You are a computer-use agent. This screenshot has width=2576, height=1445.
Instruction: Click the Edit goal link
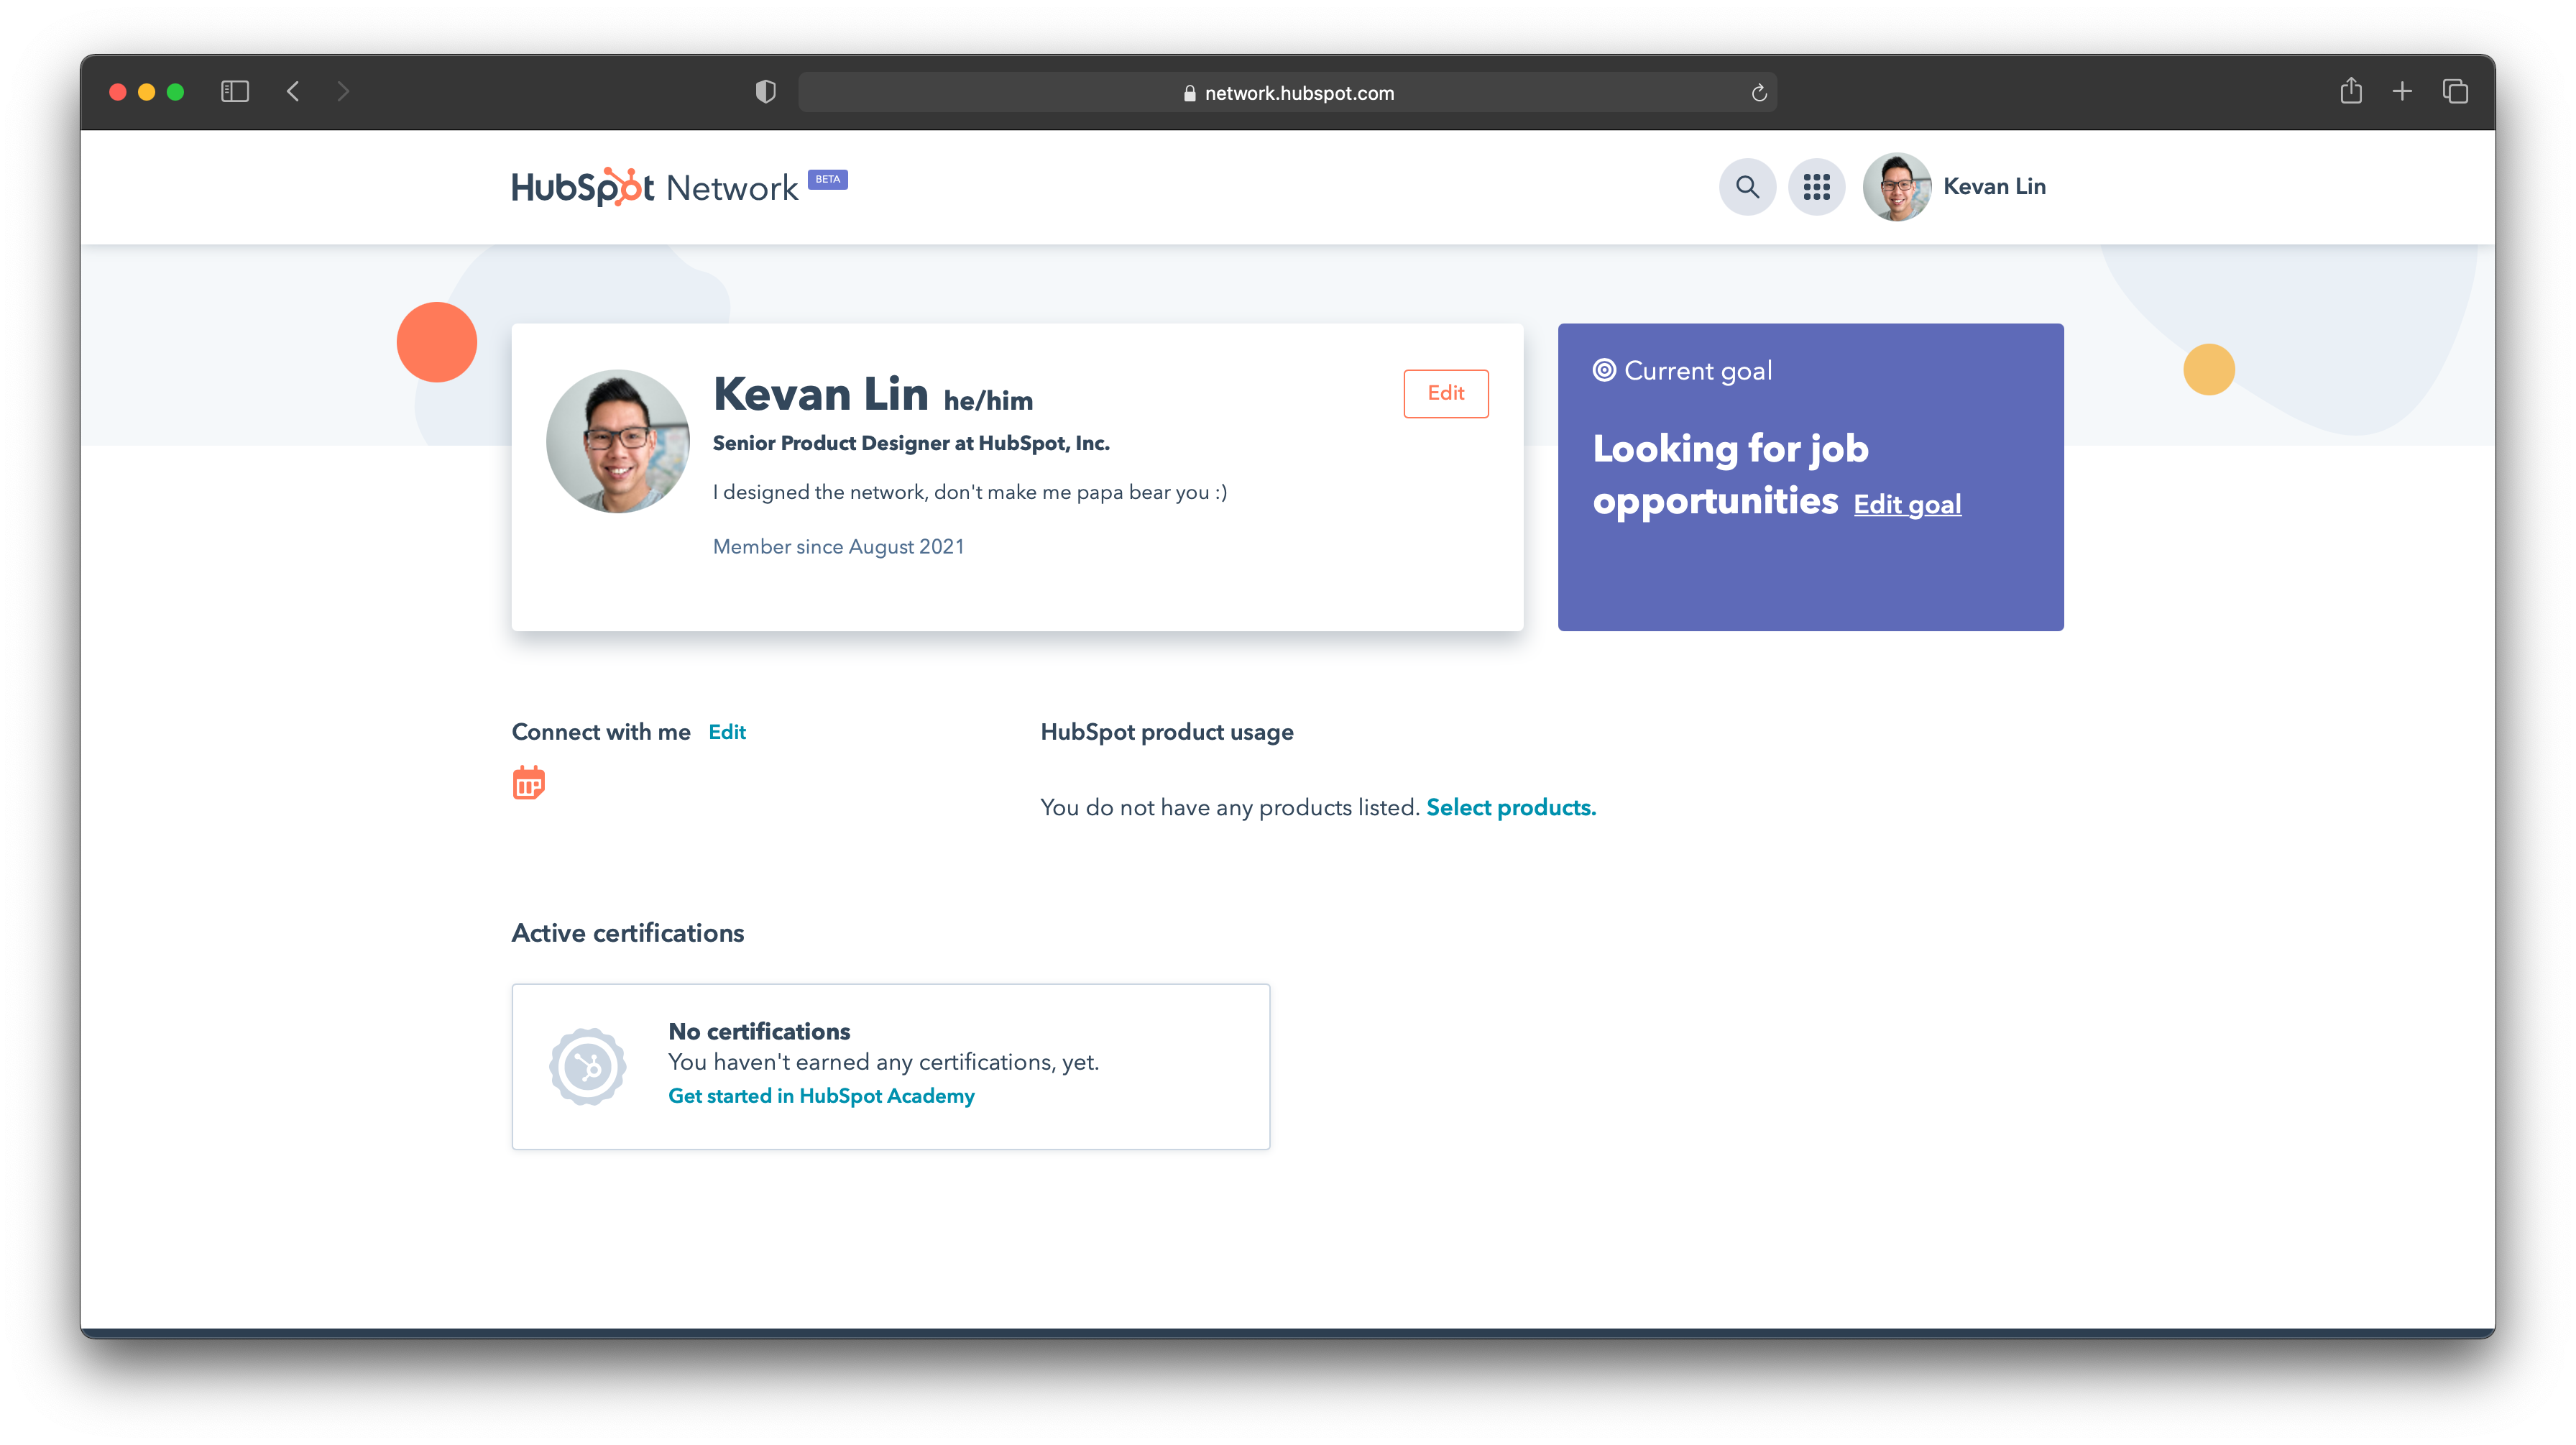1907,505
